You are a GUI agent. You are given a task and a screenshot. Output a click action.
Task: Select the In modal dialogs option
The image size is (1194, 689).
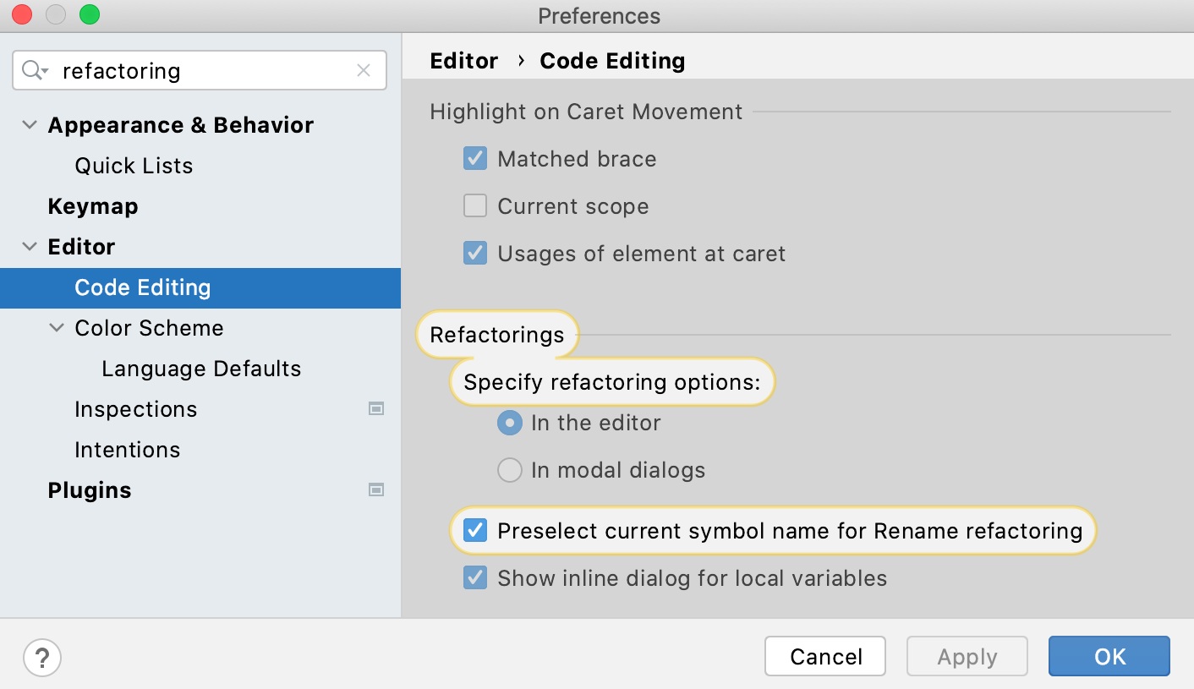[x=509, y=470]
